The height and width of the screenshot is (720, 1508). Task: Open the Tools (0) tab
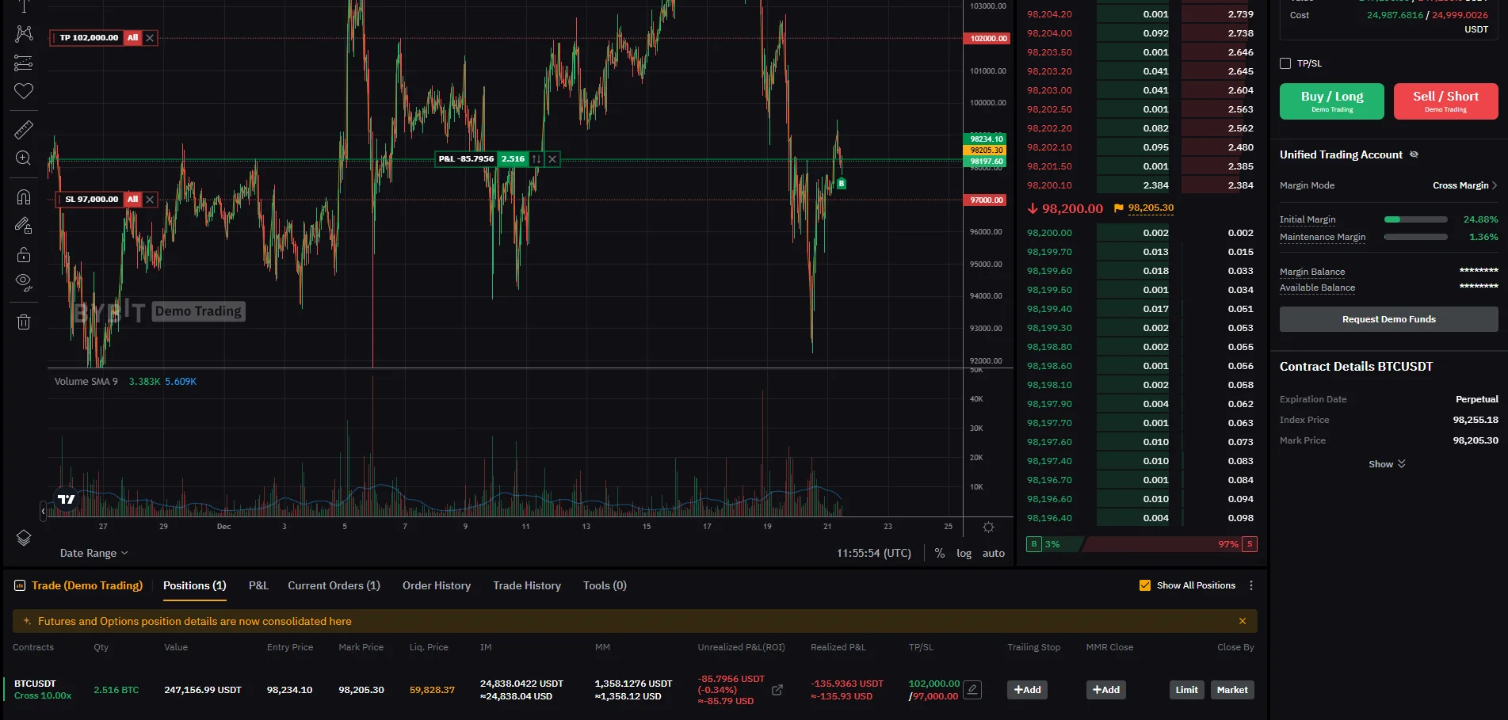tap(605, 585)
